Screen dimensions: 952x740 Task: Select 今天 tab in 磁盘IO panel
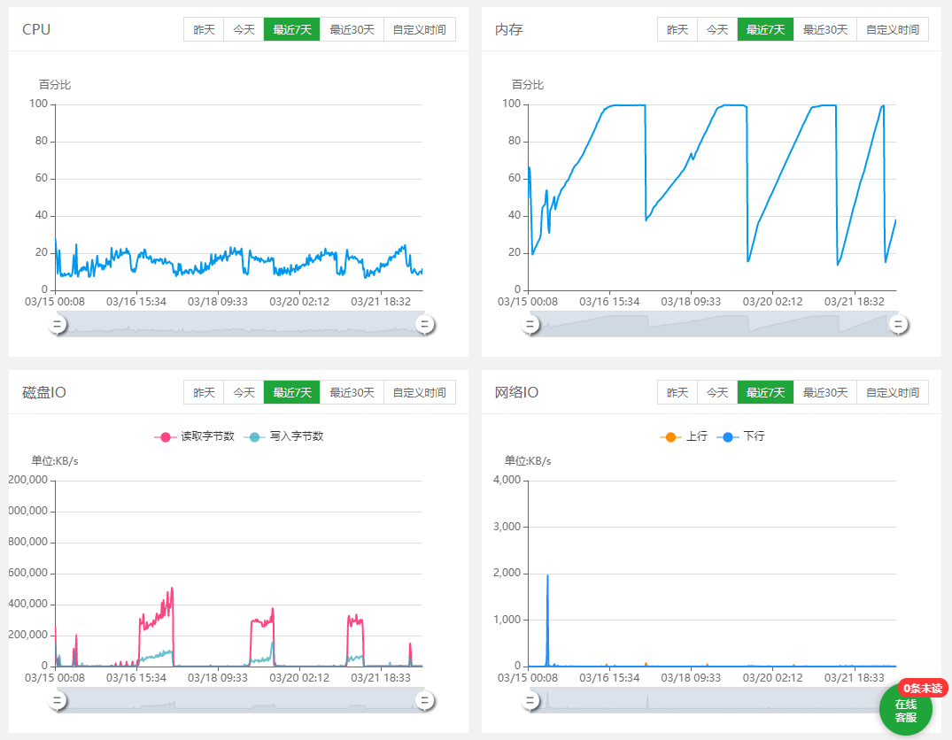pyautogui.click(x=244, y=393)
